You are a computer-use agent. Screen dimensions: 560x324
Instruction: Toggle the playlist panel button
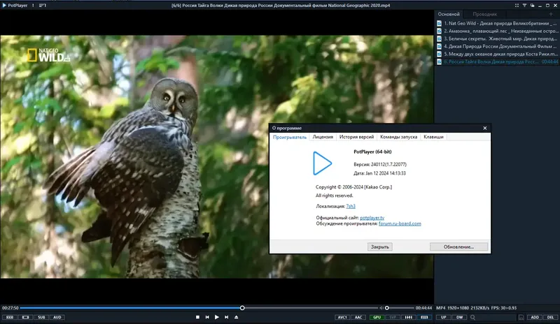tap(424, 317)
